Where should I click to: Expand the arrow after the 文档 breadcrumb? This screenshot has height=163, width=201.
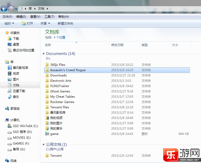(x=47, y=9)
